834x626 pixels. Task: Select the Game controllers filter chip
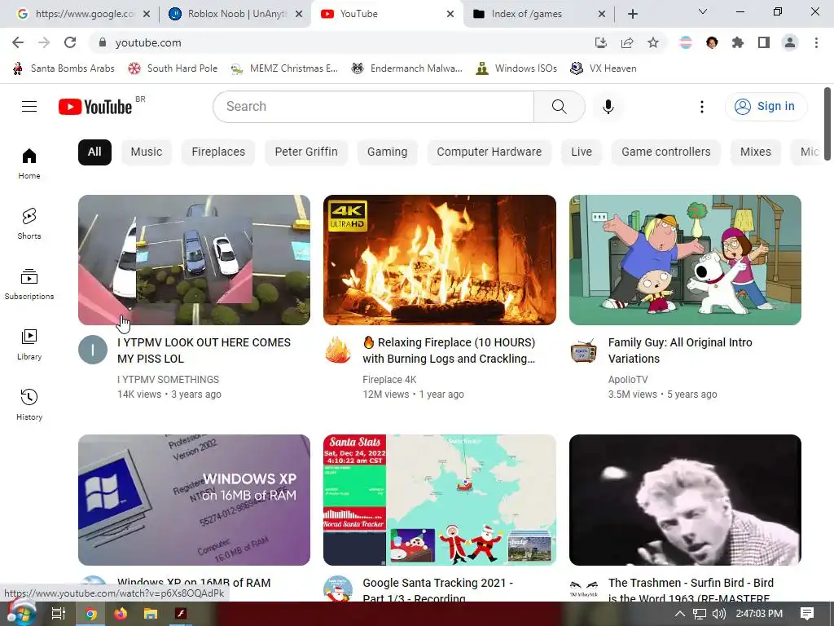pos(666,152)
